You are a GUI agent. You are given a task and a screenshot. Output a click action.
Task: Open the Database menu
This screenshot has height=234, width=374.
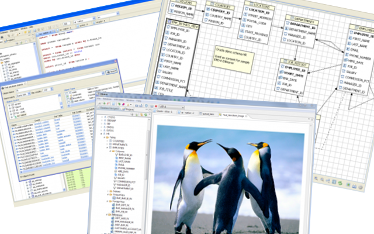point(107,99)
